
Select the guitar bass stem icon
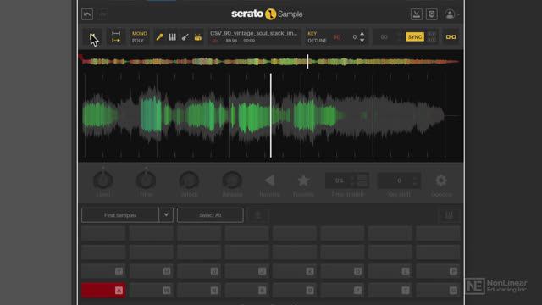point(185,37)
